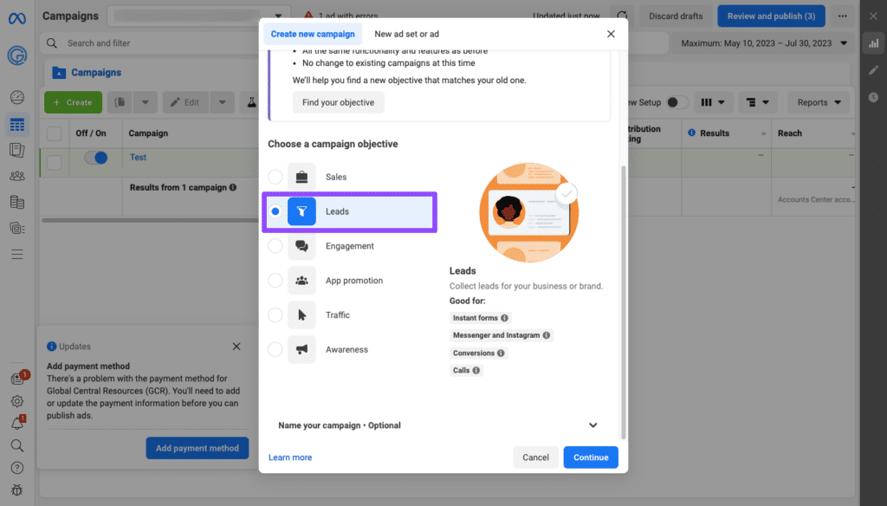
Task: Click the Duplicate icon in toolbar
Action: click(x=120, y=102)
